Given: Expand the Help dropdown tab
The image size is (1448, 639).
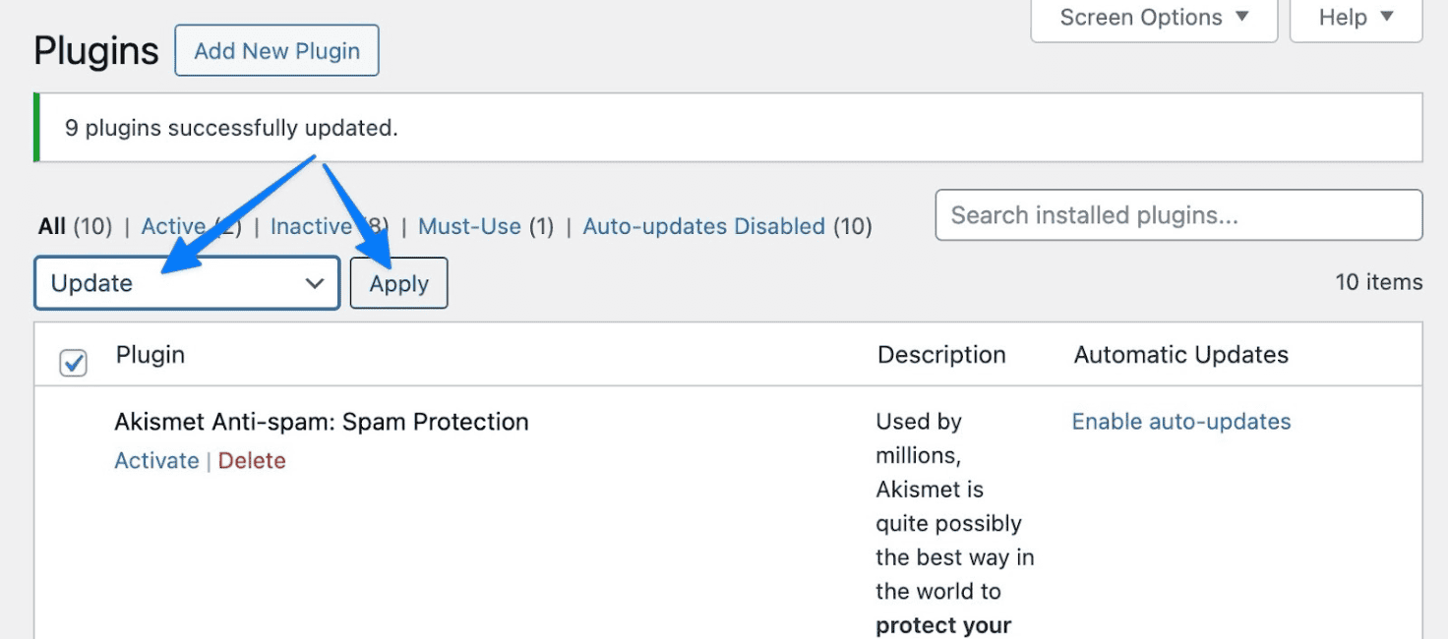Looking at the screenshot, I should [1356, 18].
